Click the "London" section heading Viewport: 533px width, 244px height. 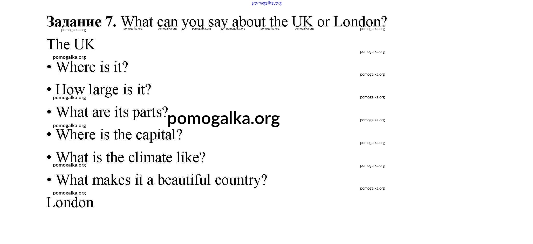point(70,202)
